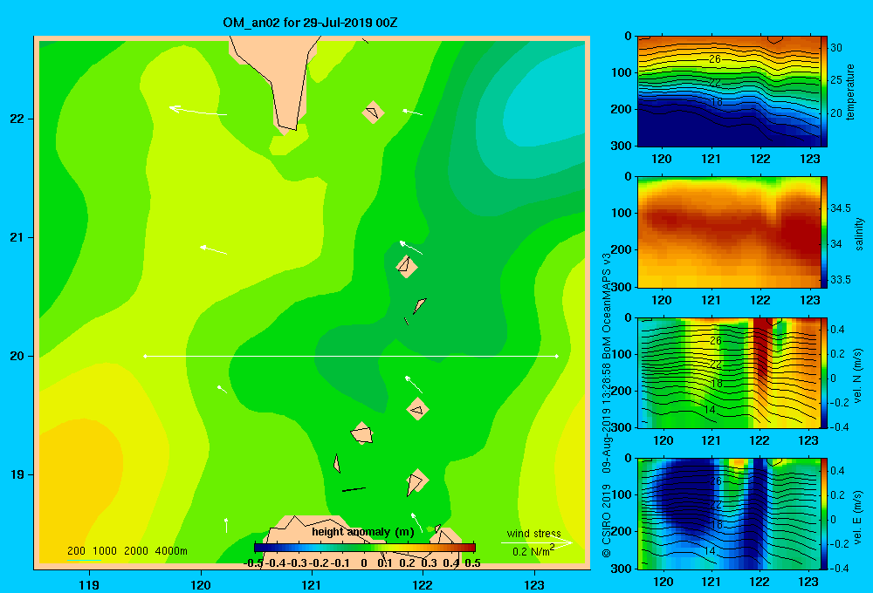The height and width of the screenshot is (593, 873).
Task: Click longitude label 123 under main map
Action: tap(534, 584)
